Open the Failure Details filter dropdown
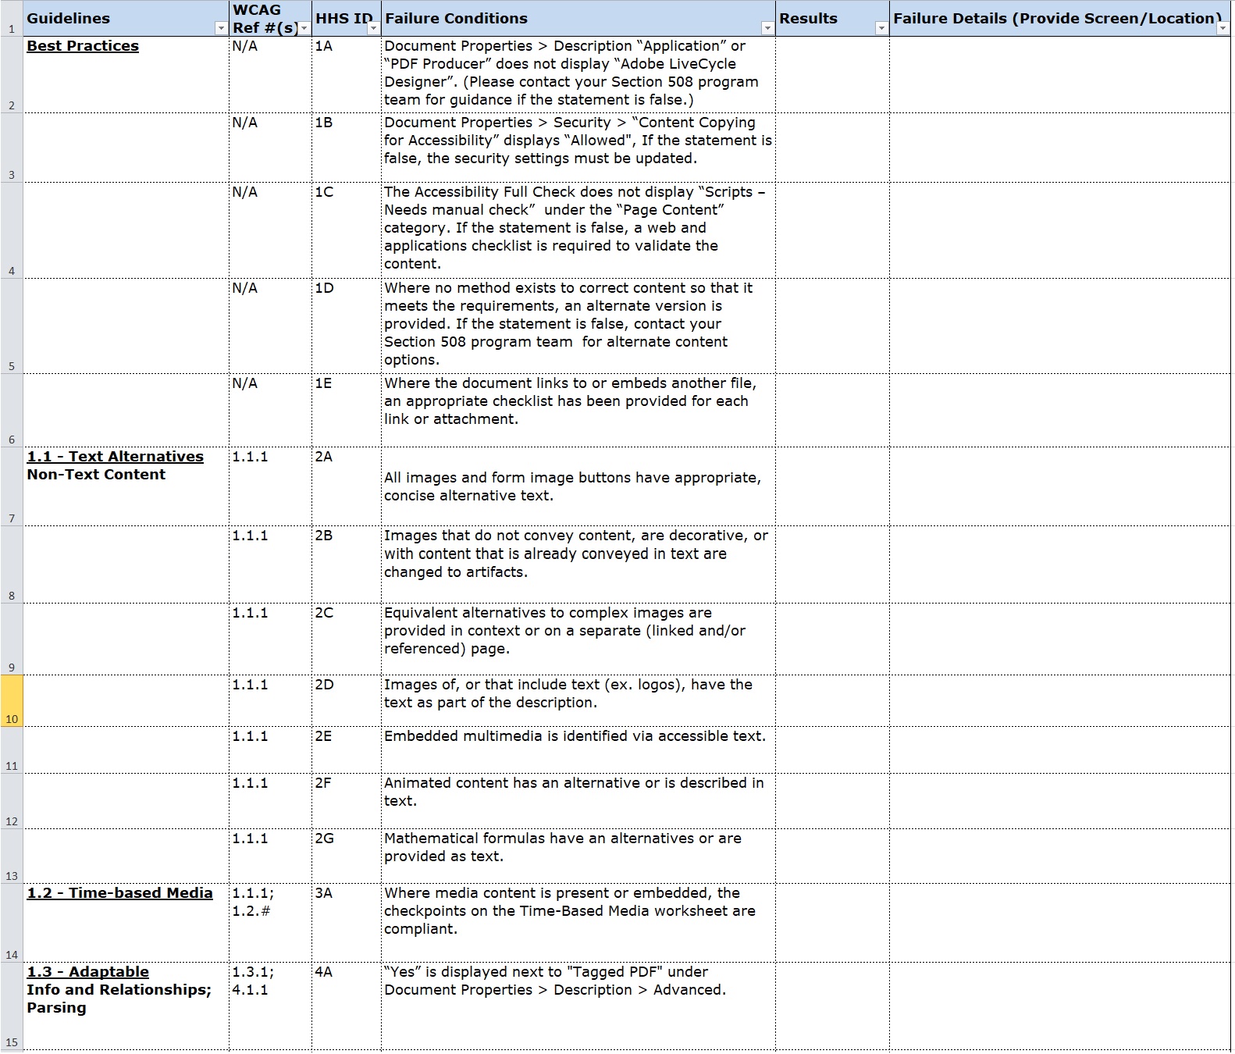Viewport: 1235px width, 1054px height. tap(1223, 28)
